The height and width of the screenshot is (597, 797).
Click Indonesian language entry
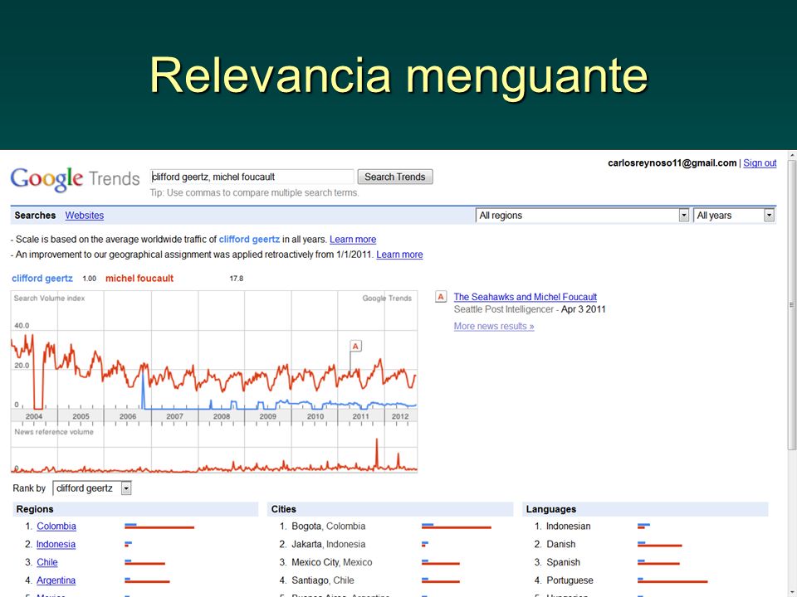pos(568,526)
